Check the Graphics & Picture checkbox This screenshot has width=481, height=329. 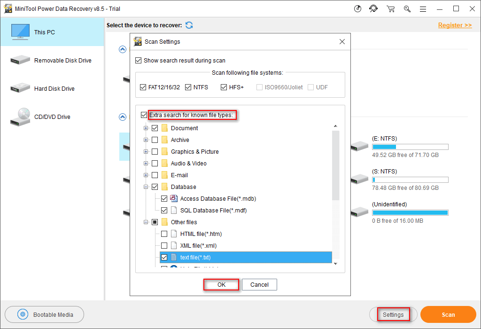pos(155,152)
